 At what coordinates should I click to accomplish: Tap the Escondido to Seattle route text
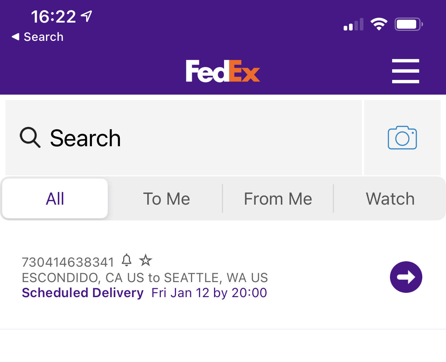(x=145, y=278)
